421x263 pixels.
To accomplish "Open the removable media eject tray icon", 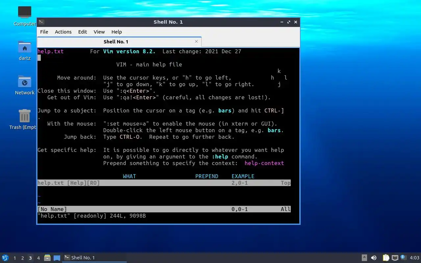I will coord(364,258).
